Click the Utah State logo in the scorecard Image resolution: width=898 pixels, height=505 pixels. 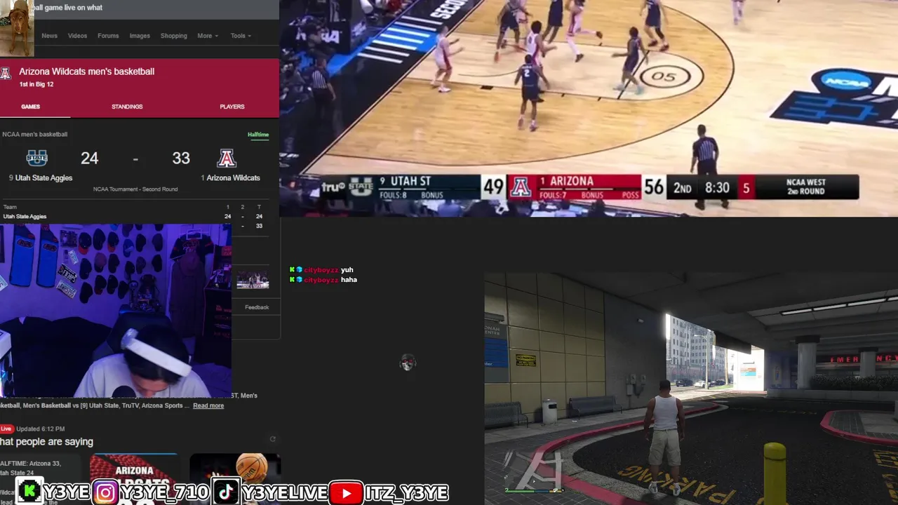pos(37,158)
